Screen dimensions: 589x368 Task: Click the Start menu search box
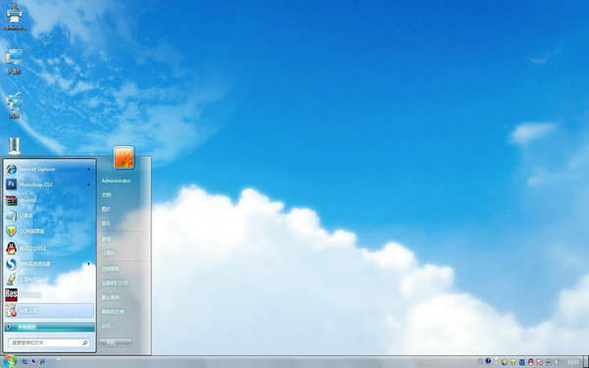coord(49,342)
